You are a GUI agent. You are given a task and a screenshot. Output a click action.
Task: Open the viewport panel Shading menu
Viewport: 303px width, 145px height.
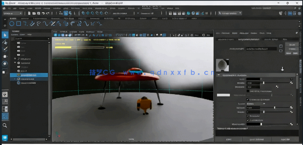click(x=63, y=32)
